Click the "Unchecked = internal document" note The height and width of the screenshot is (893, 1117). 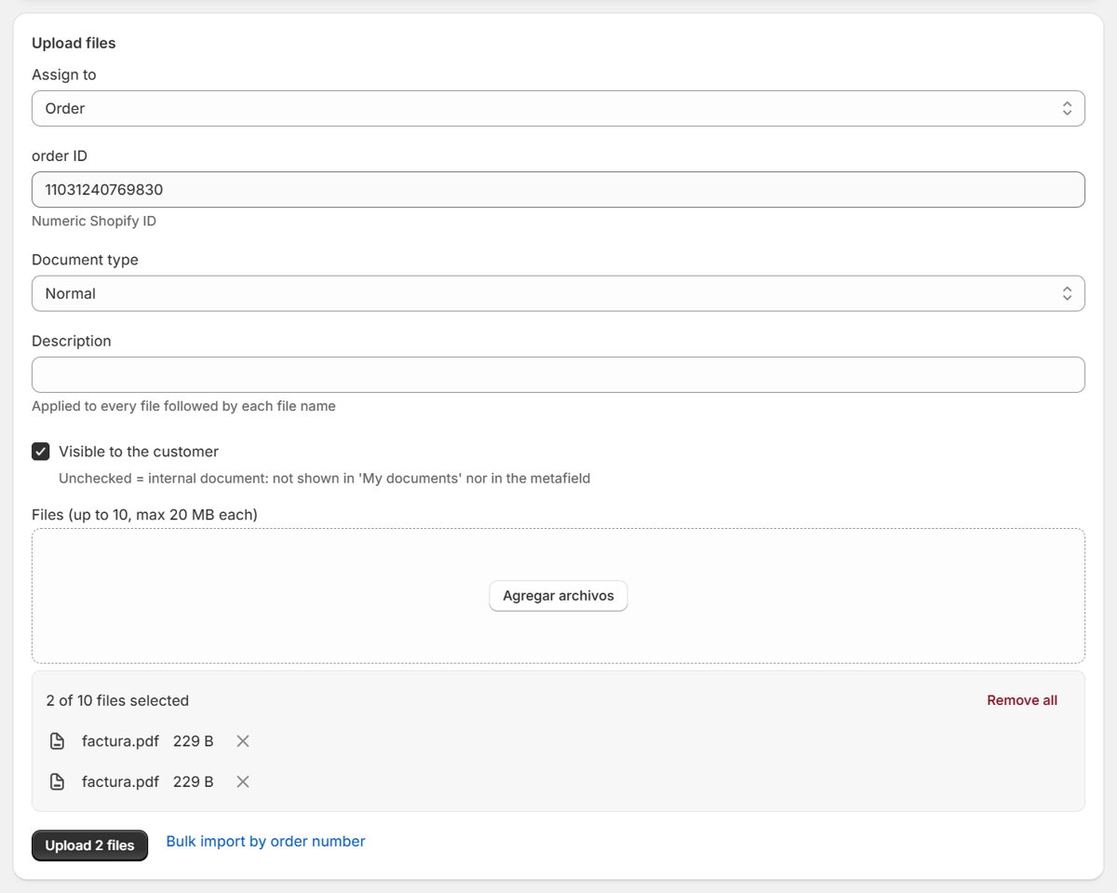click(325, 479)
